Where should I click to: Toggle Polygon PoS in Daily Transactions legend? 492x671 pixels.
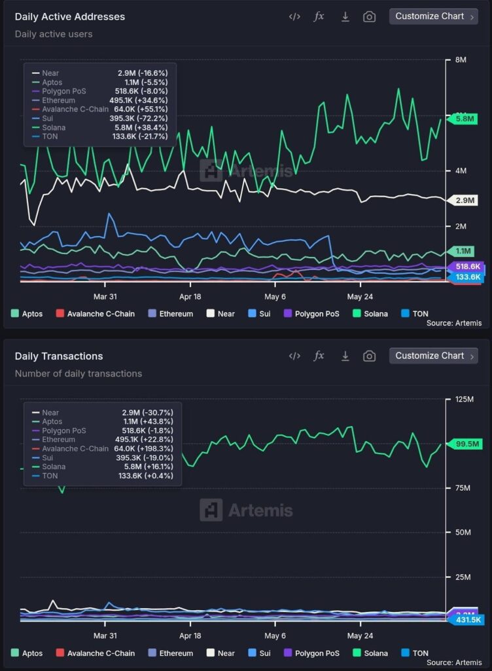pos(311,653)
